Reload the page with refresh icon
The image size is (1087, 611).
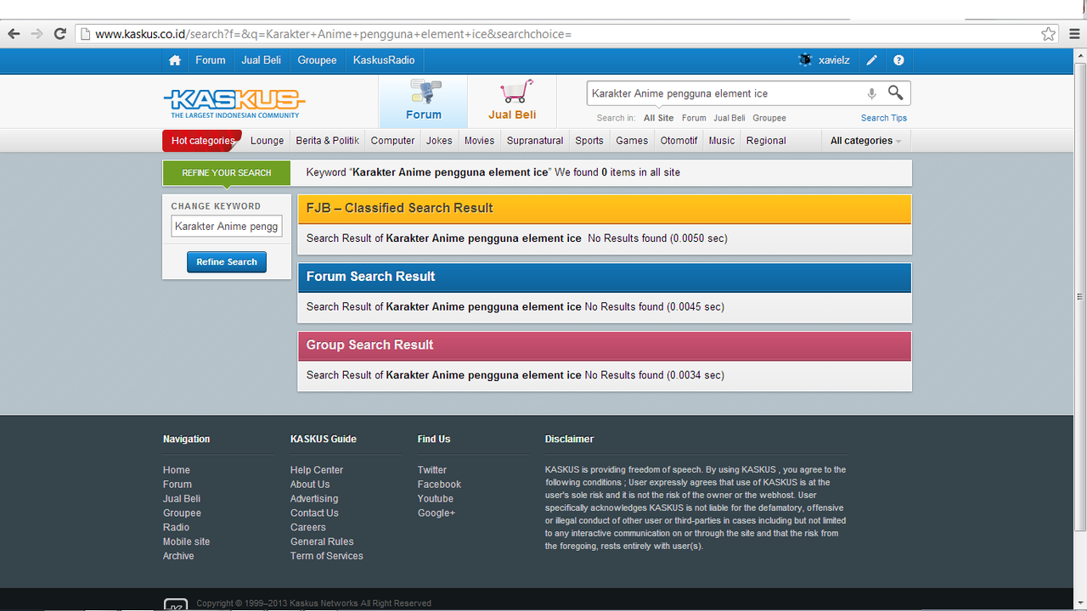[59, 34]
